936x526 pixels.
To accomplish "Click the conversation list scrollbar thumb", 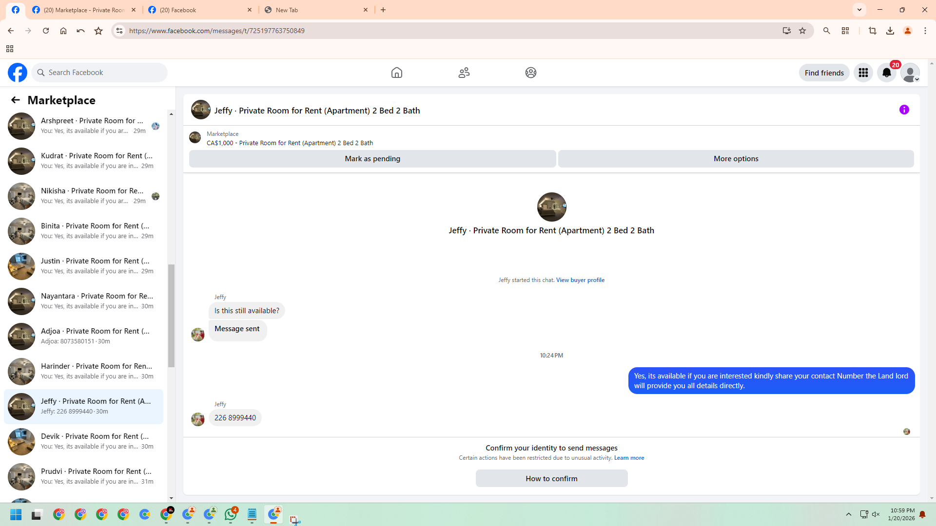I will tap(171, 316).
